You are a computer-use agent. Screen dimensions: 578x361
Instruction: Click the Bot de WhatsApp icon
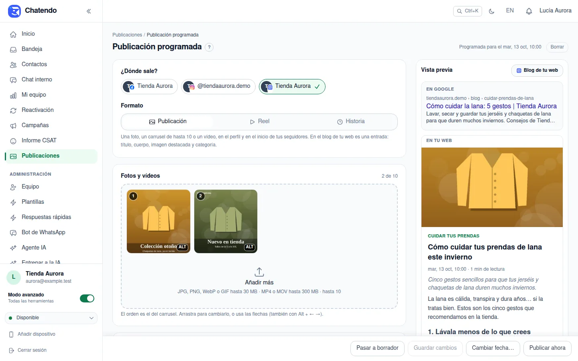click(x=13, y=233)
